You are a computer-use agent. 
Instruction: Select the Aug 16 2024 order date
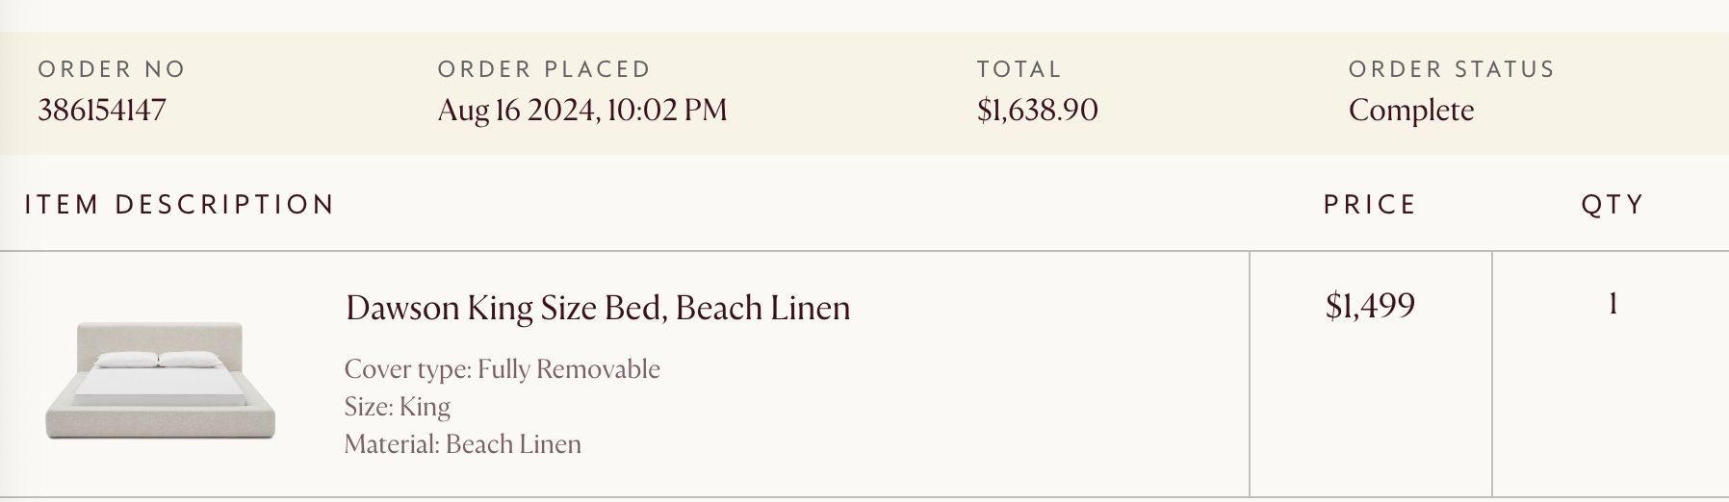click(x=581, y=110)
